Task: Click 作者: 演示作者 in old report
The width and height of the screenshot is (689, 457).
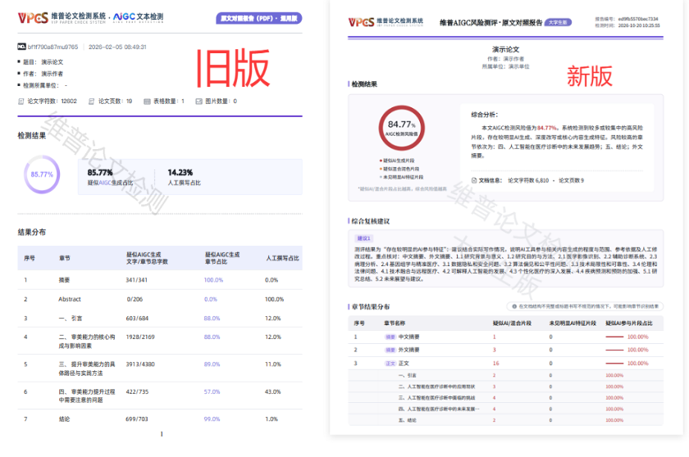Action: (43, 74)
